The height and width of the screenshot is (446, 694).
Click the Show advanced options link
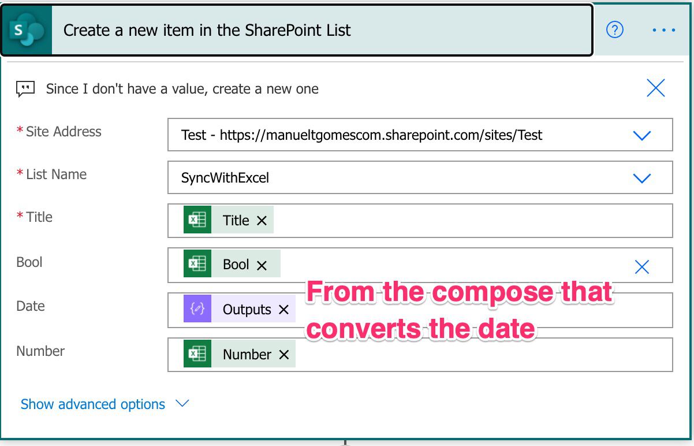click(92, 404)
